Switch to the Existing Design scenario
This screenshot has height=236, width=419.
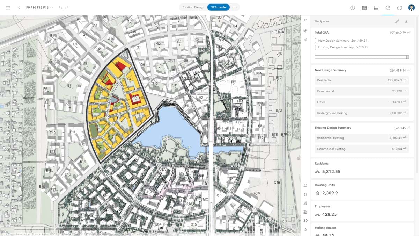(x=193, y=7)
